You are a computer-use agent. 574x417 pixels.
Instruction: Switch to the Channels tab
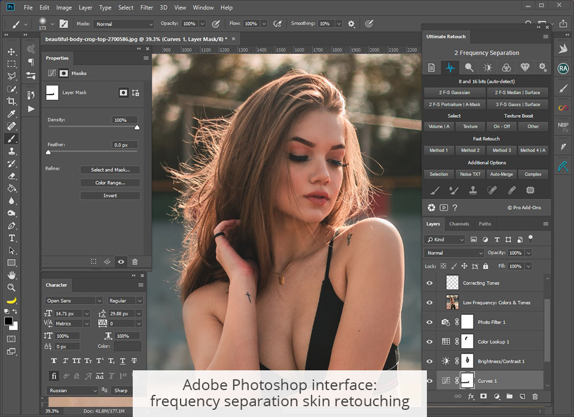[459, 224]
